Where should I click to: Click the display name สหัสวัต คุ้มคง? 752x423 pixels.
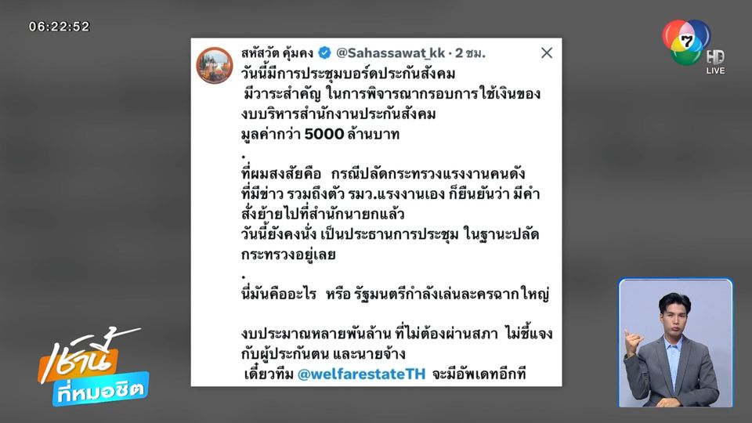click(x=277, y=52)
